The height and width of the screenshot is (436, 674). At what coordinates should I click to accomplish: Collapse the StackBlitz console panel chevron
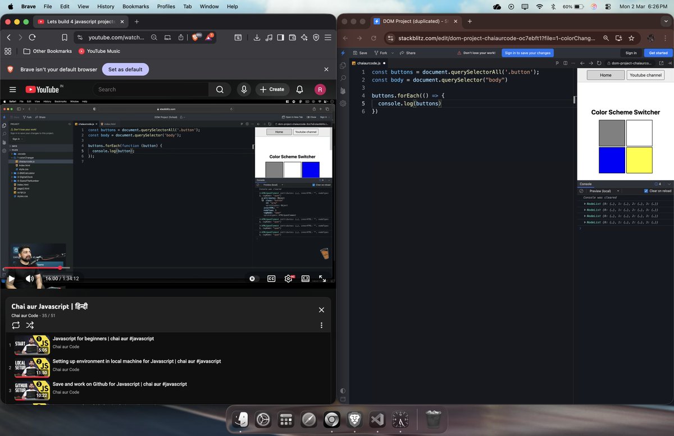(668, 184)
